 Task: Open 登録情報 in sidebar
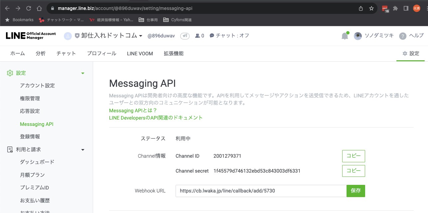(30, 136)
